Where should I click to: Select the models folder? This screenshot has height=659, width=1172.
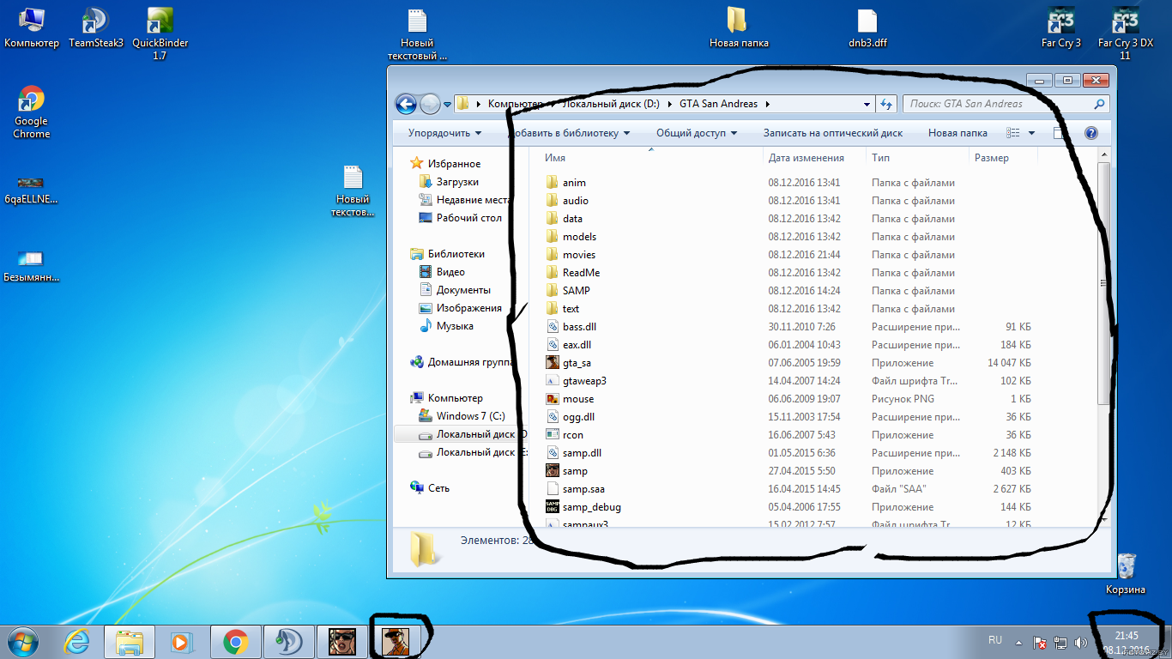(579, 237)
